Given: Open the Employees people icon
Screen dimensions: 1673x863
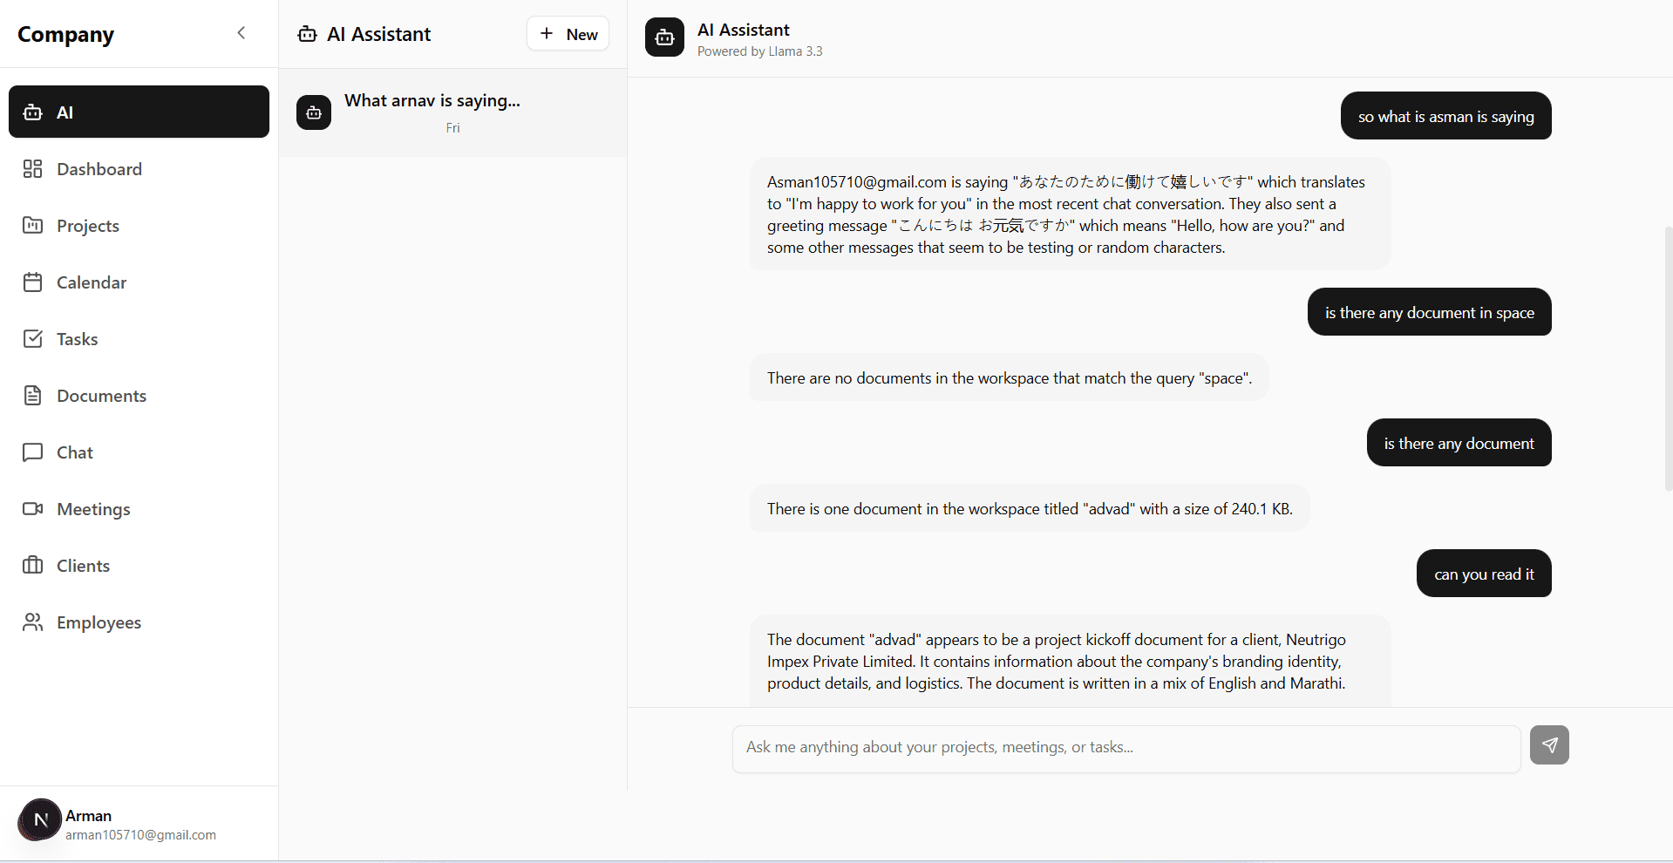Looking at the screenshot, I should click(x=32, y=622).
